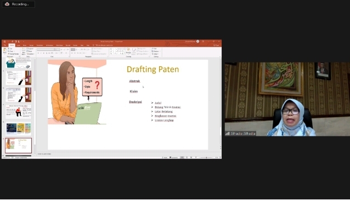Screen dimensions: 350x201
Task: Switch to the Animations tab
Action: 49,45
